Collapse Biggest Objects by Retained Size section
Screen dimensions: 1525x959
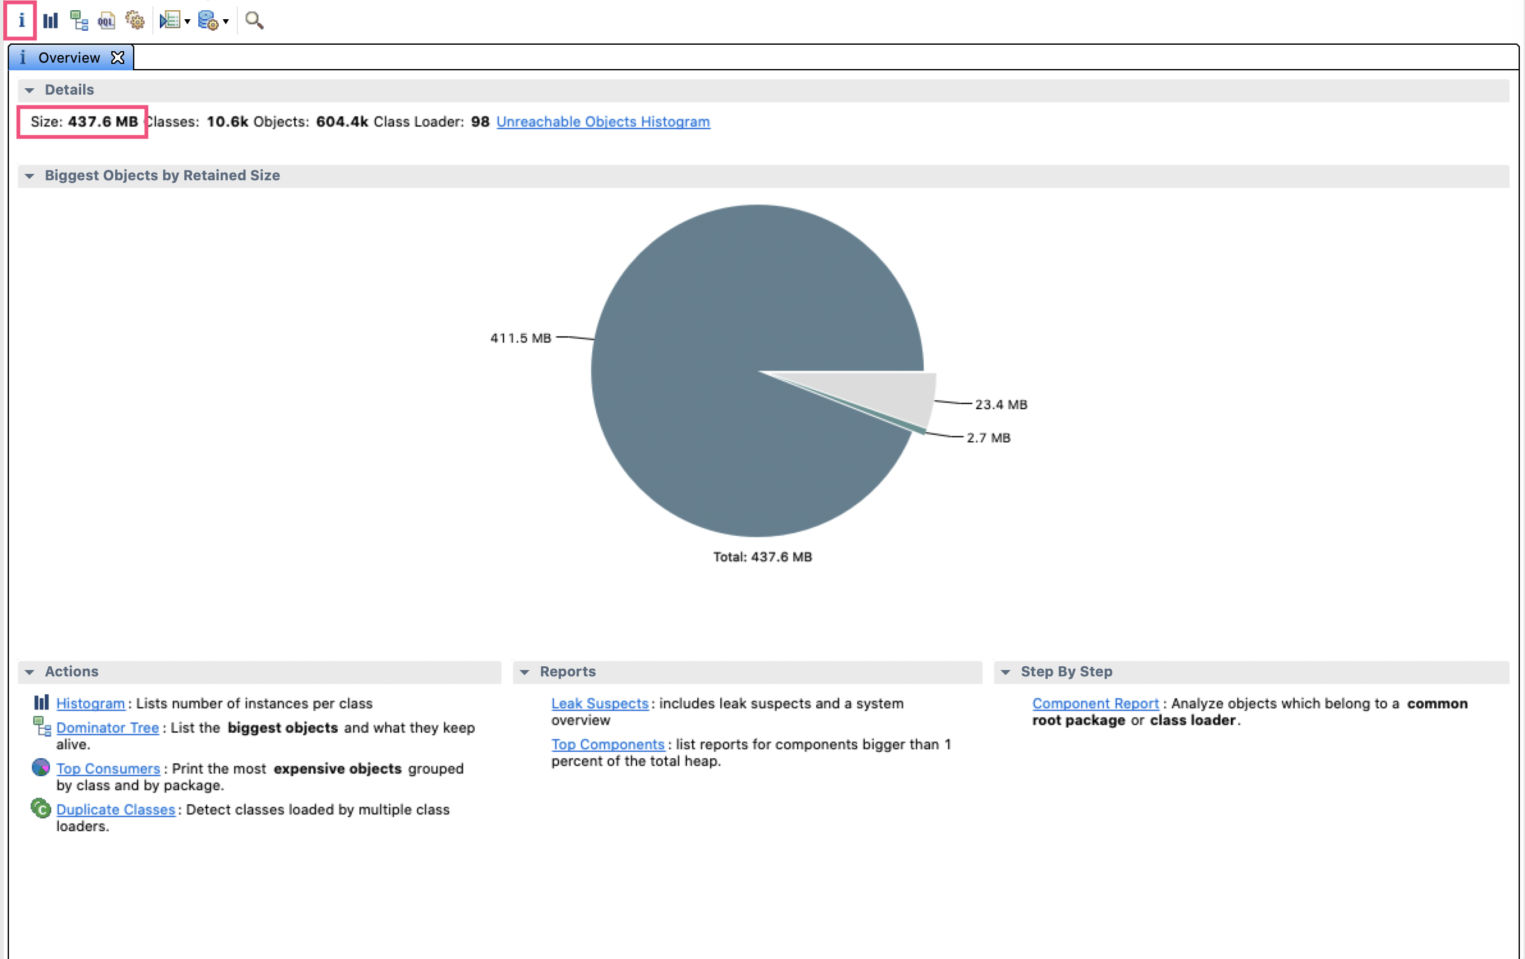click(29, 176)
